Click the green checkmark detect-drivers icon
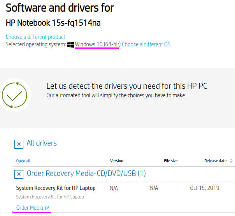Viewport: 235px width, 216px height. [14, 95]
